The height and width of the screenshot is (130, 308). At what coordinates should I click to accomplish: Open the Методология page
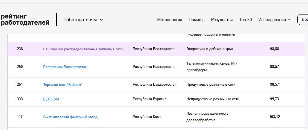pos(169,20)
